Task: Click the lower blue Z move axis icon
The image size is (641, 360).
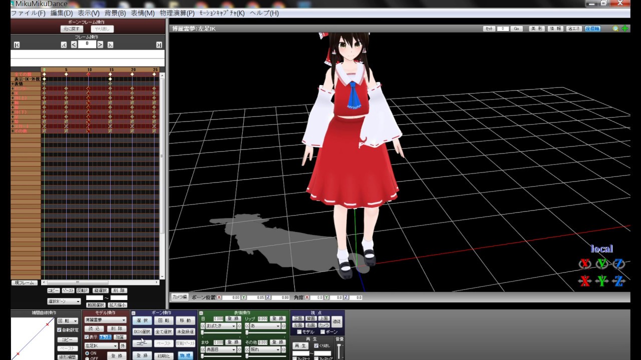Action: (619, 281)
